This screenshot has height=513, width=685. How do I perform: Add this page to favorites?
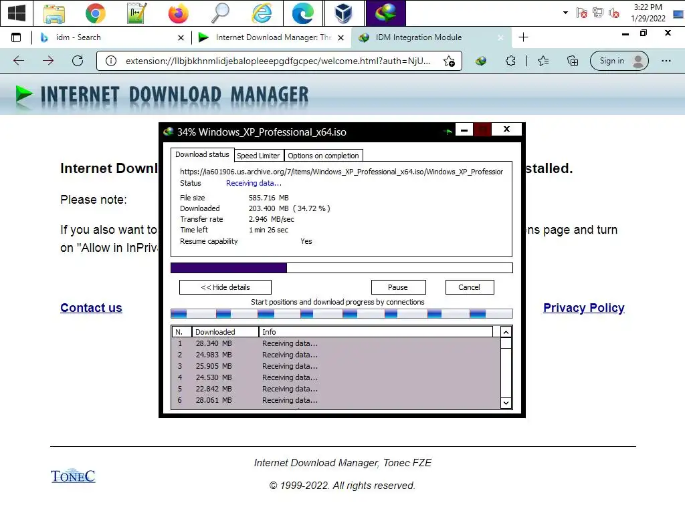pyautogui.click(x=449, y=61)
